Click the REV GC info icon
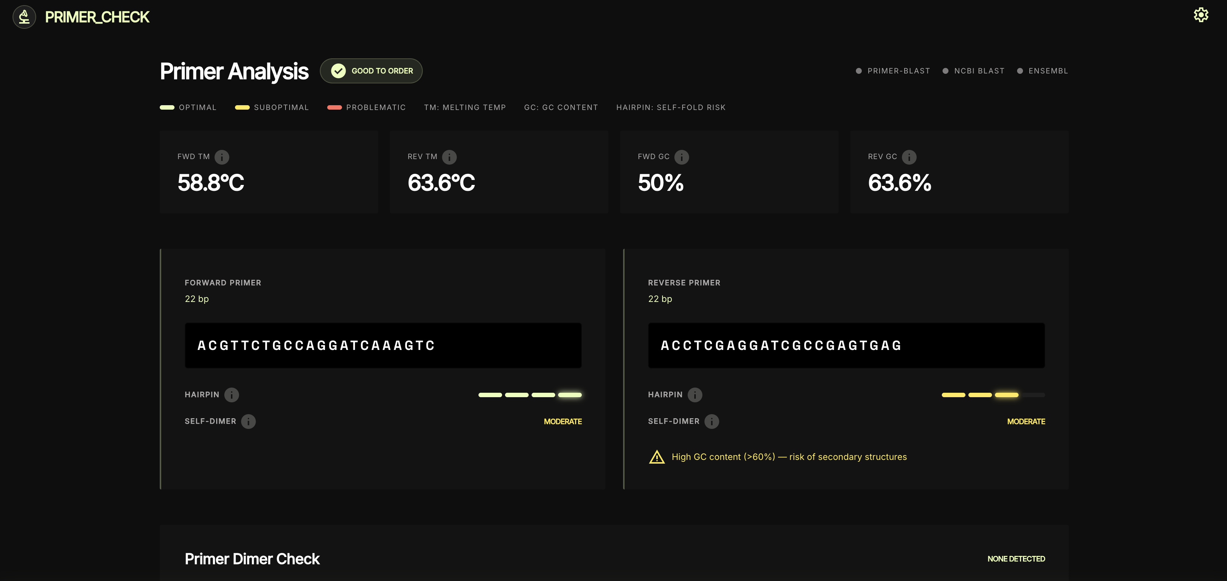This screenshot has height=581, width=1227. coord(909,157)
